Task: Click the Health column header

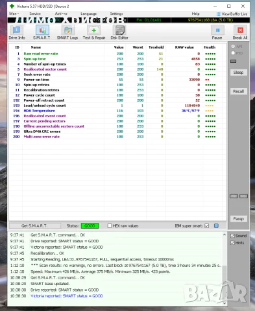Action: pyautogui.click(x=210, y=47)
